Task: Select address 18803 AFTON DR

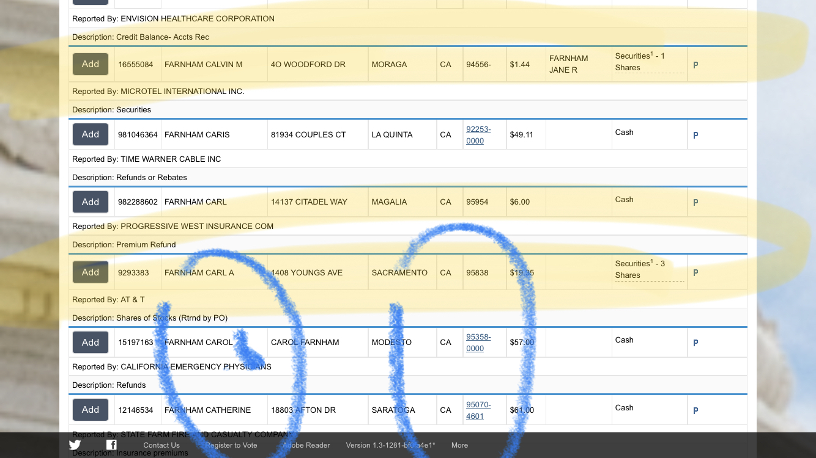Action: [303, 410]
